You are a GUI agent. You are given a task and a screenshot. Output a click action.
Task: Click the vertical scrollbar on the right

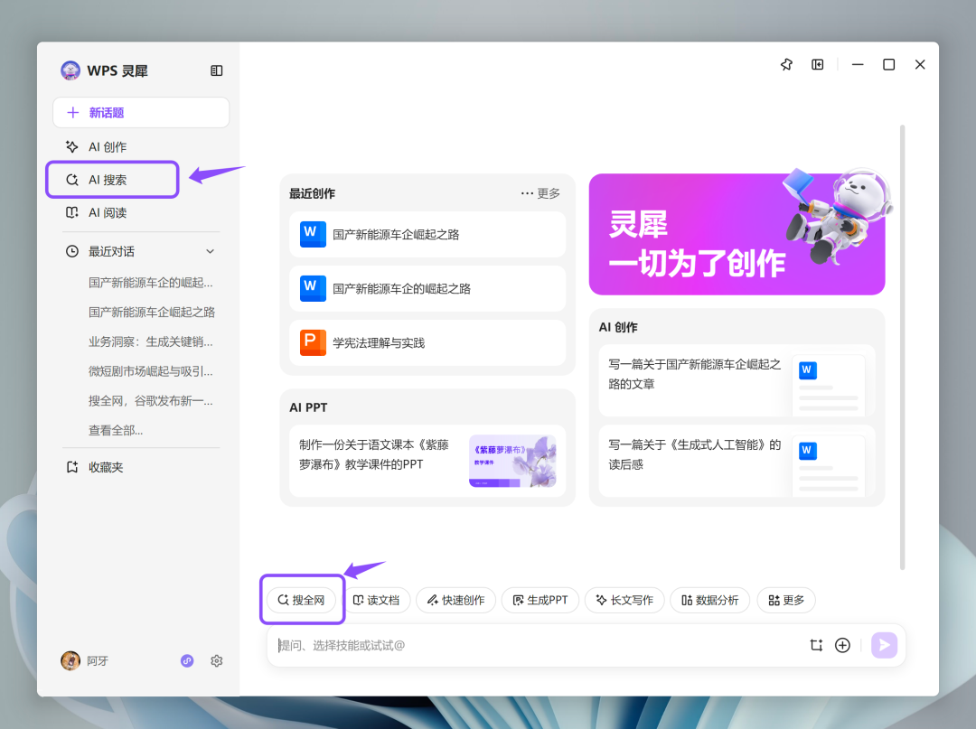tap(902, 347)
